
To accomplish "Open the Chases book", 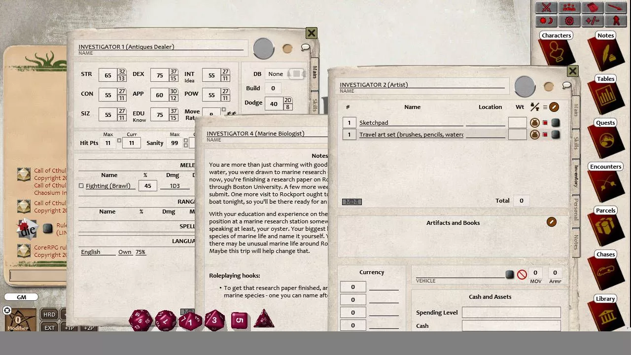I will coord(606,270).
